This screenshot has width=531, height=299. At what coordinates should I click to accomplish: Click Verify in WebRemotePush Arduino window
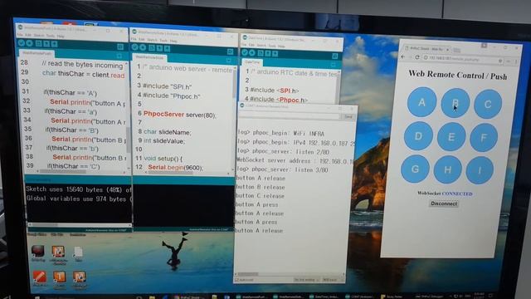pyautogui.click(x=22, y=43)
